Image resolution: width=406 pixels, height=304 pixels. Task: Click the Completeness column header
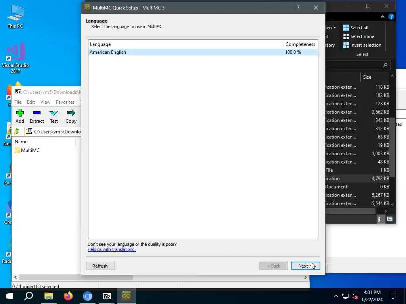pyautogui.click(x=301, y=44)
